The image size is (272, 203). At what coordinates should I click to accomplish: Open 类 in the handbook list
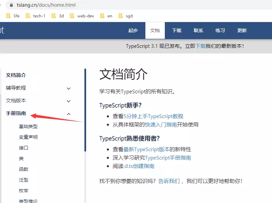[x=21, y=159]
